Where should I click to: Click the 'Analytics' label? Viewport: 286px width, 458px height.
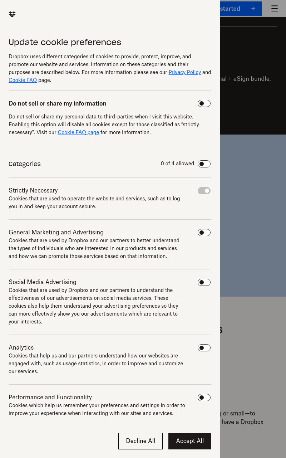pos(21,347)
